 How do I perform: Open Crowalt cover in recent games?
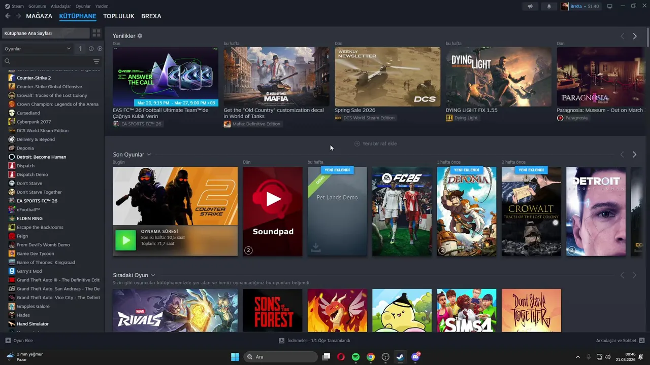pyautogui.click(x=531, y=211)
